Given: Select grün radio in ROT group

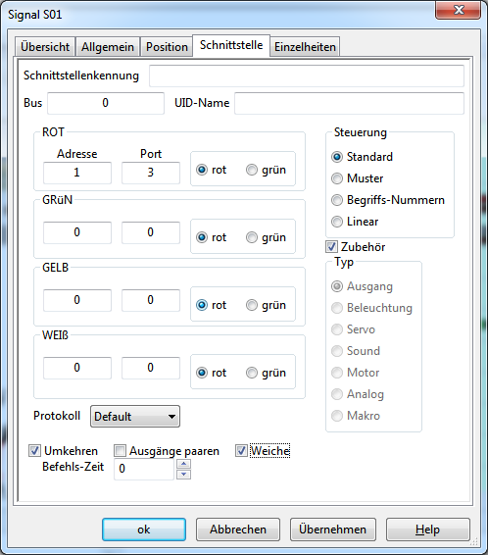Looking at the screenshot, I should pyautogui.click(x=252, y=170).
